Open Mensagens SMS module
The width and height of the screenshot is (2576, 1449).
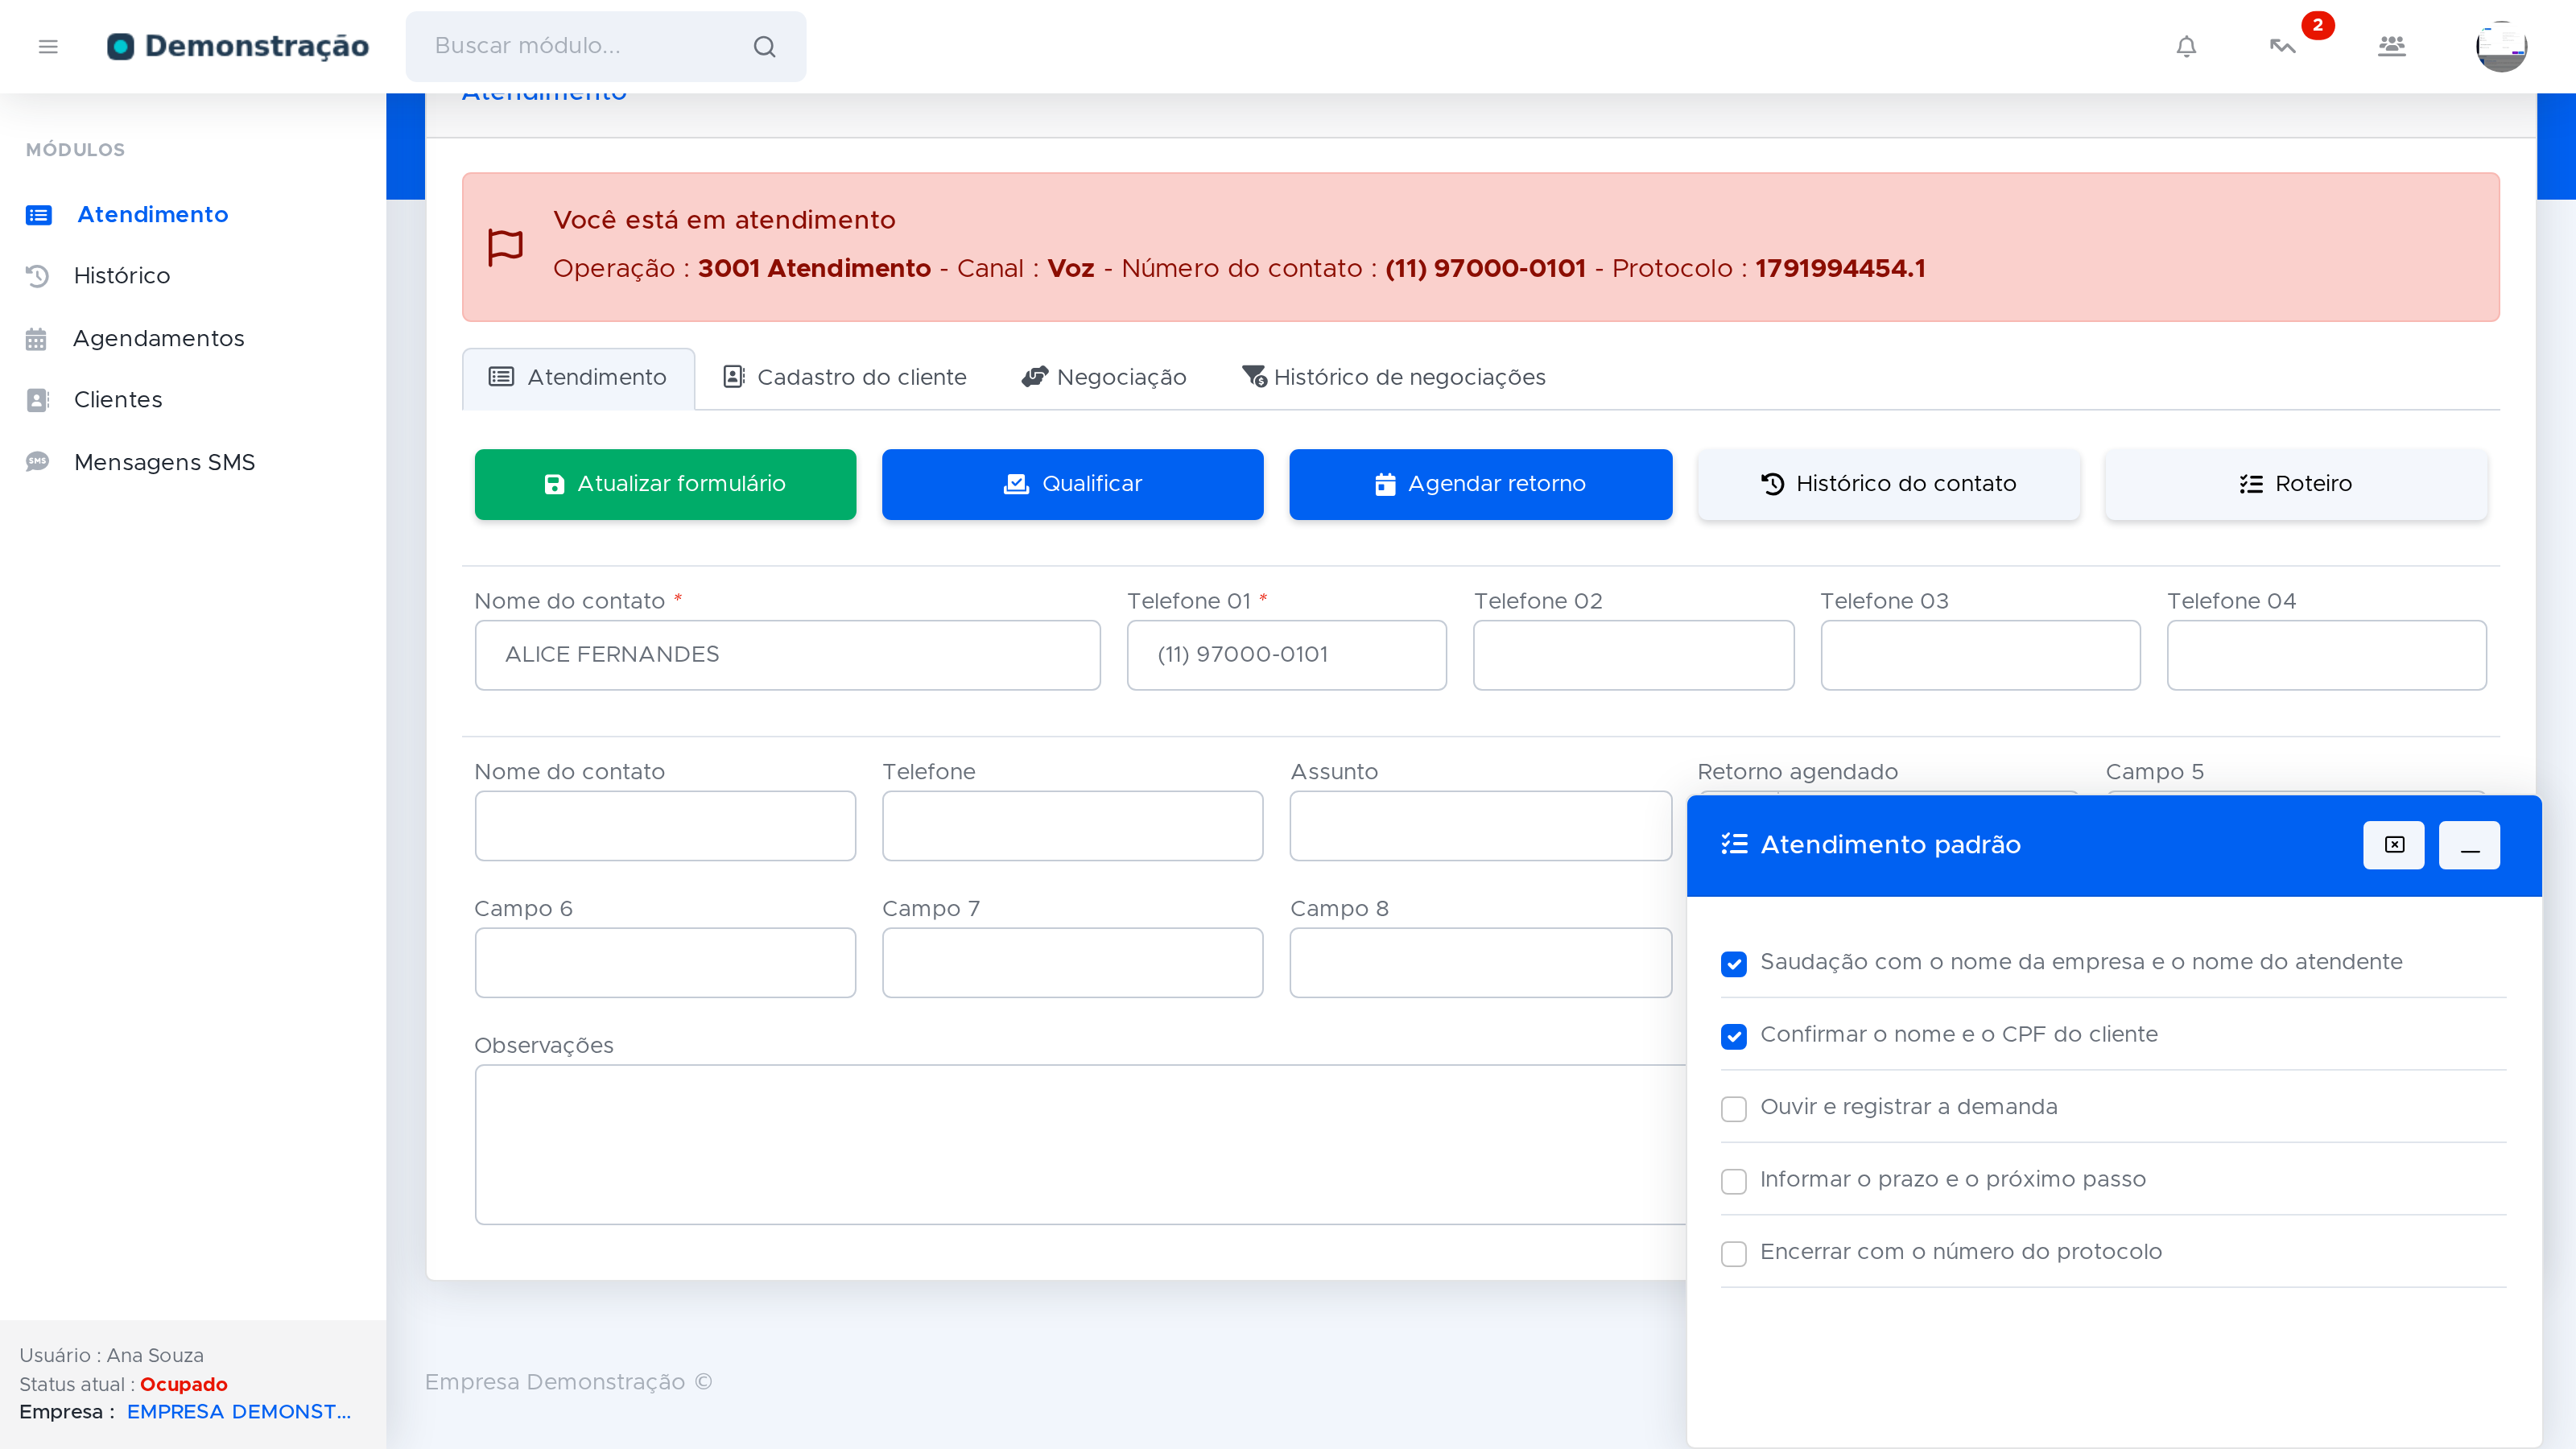pyautogui.click(x=164, y=462)
